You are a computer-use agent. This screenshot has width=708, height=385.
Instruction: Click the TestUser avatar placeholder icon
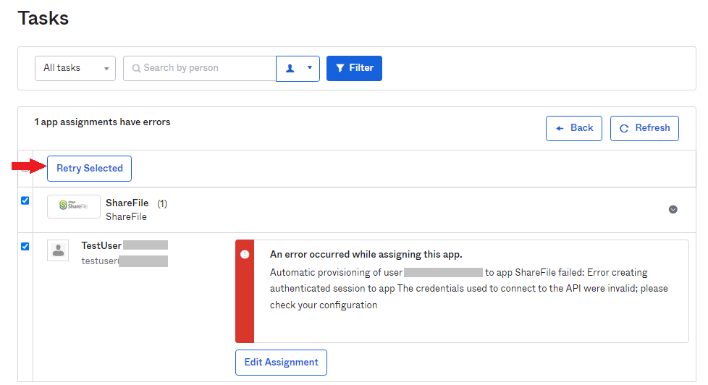point(58,250)
